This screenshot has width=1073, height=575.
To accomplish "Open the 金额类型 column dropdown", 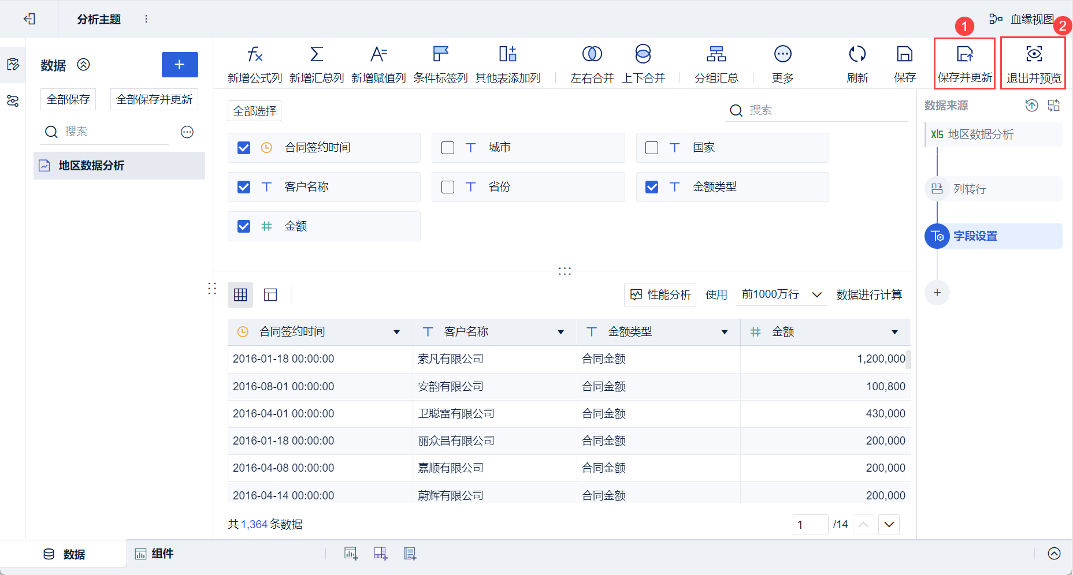I will pyautogui.click(x=725, y=332).
